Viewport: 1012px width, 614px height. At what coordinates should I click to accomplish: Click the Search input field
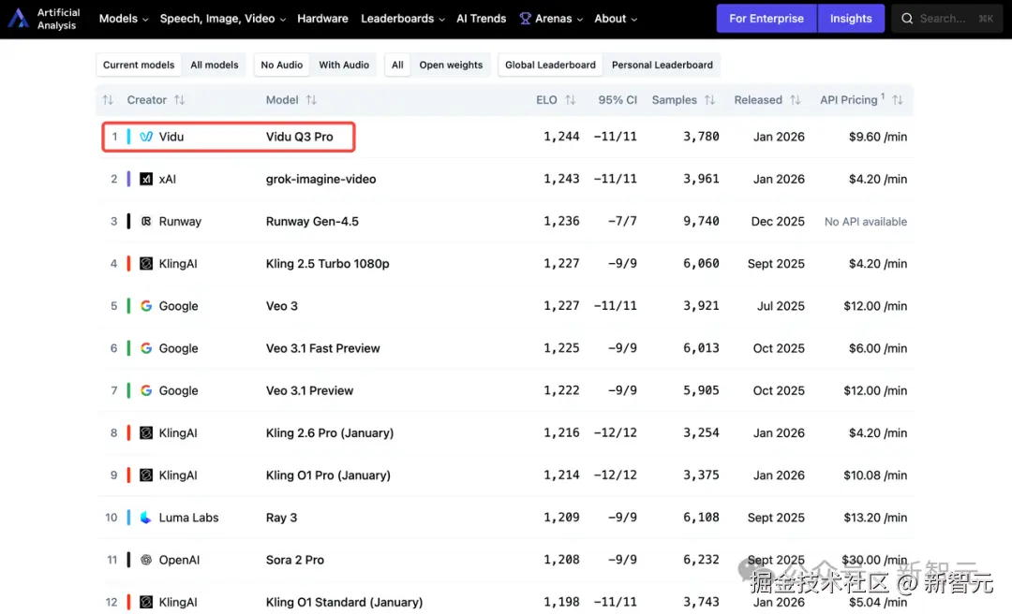946,19
